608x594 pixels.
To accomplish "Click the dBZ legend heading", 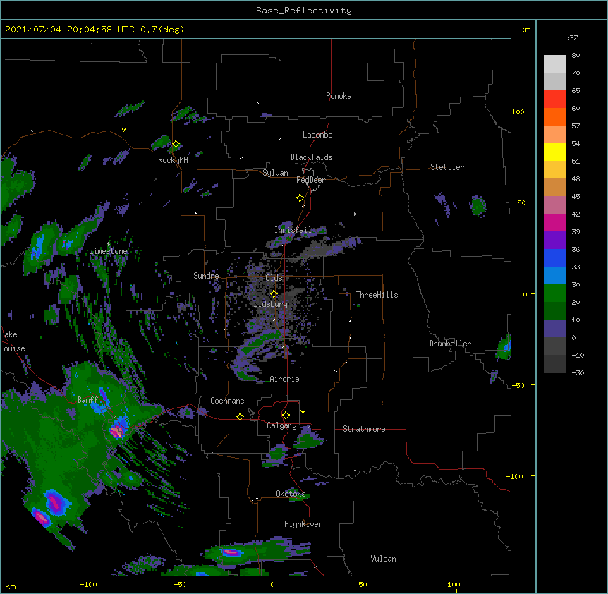I will coord(571,37).
